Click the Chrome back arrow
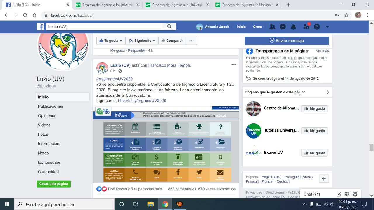 6,15
